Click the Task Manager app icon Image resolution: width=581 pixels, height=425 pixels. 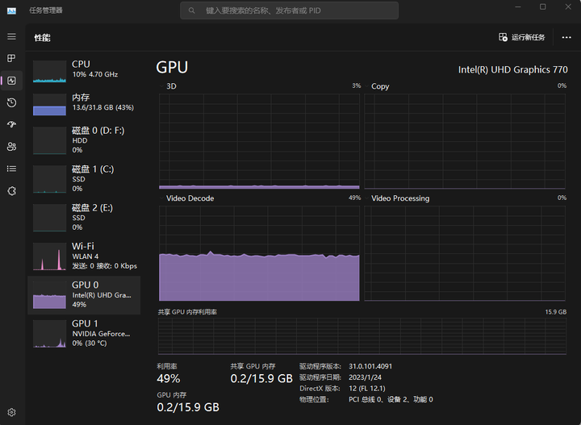pos(11,10)
